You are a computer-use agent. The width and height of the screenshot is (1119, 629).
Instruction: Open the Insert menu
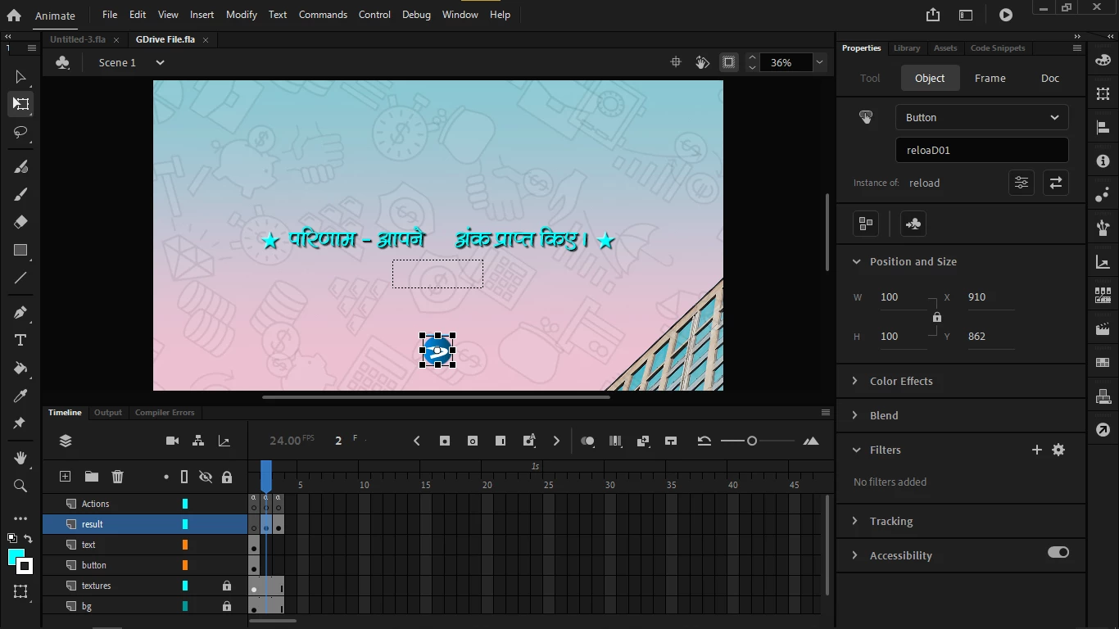202,15
